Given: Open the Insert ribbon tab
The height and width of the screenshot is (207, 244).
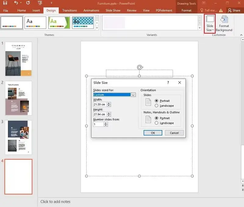Looking at the screenshot, I should (36, 10).
